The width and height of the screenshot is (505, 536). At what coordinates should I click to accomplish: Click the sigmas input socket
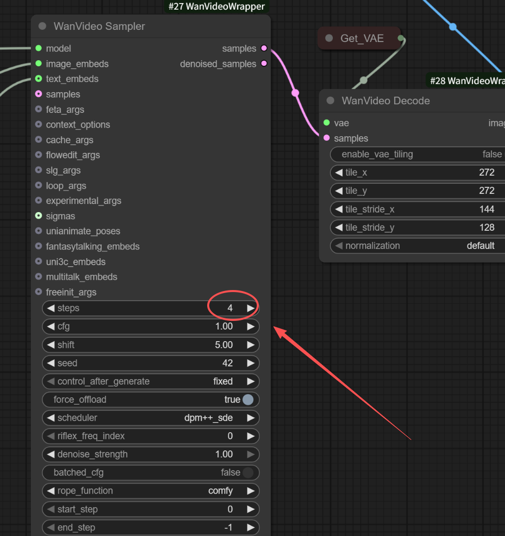coord(38,216)
